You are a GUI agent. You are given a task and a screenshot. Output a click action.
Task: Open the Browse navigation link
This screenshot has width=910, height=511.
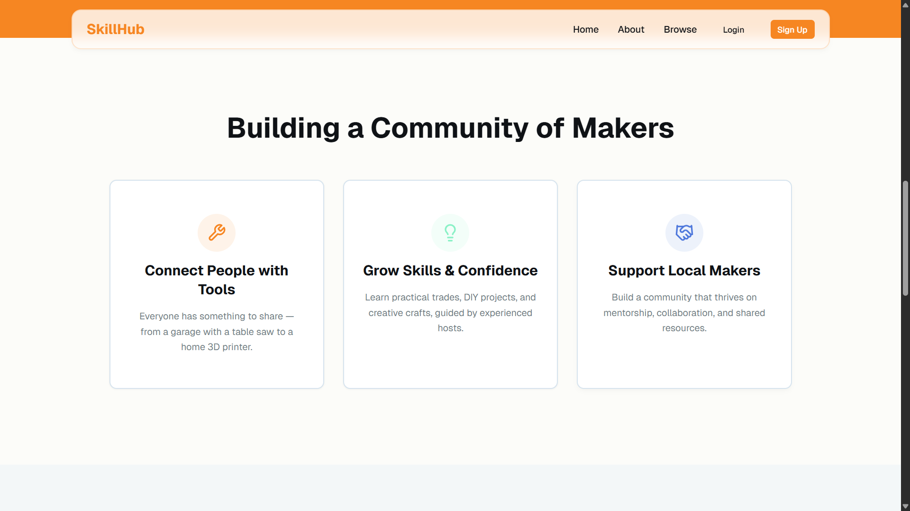click(x=680, y=29)
